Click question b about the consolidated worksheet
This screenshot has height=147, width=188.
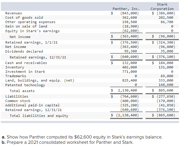68,142
